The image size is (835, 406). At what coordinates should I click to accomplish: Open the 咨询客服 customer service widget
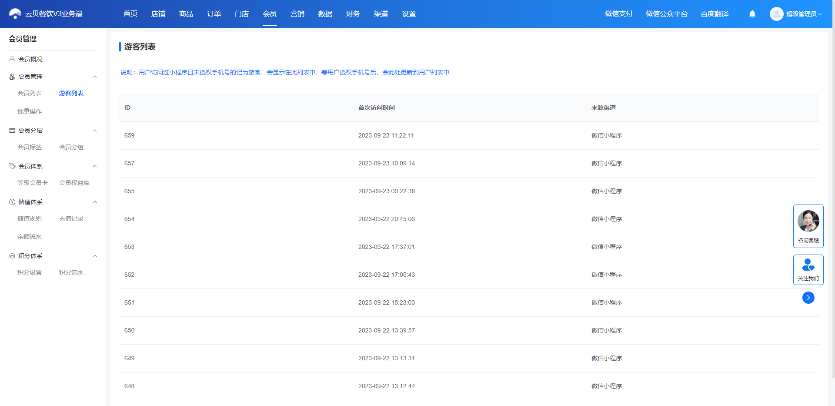pos(808,226)
